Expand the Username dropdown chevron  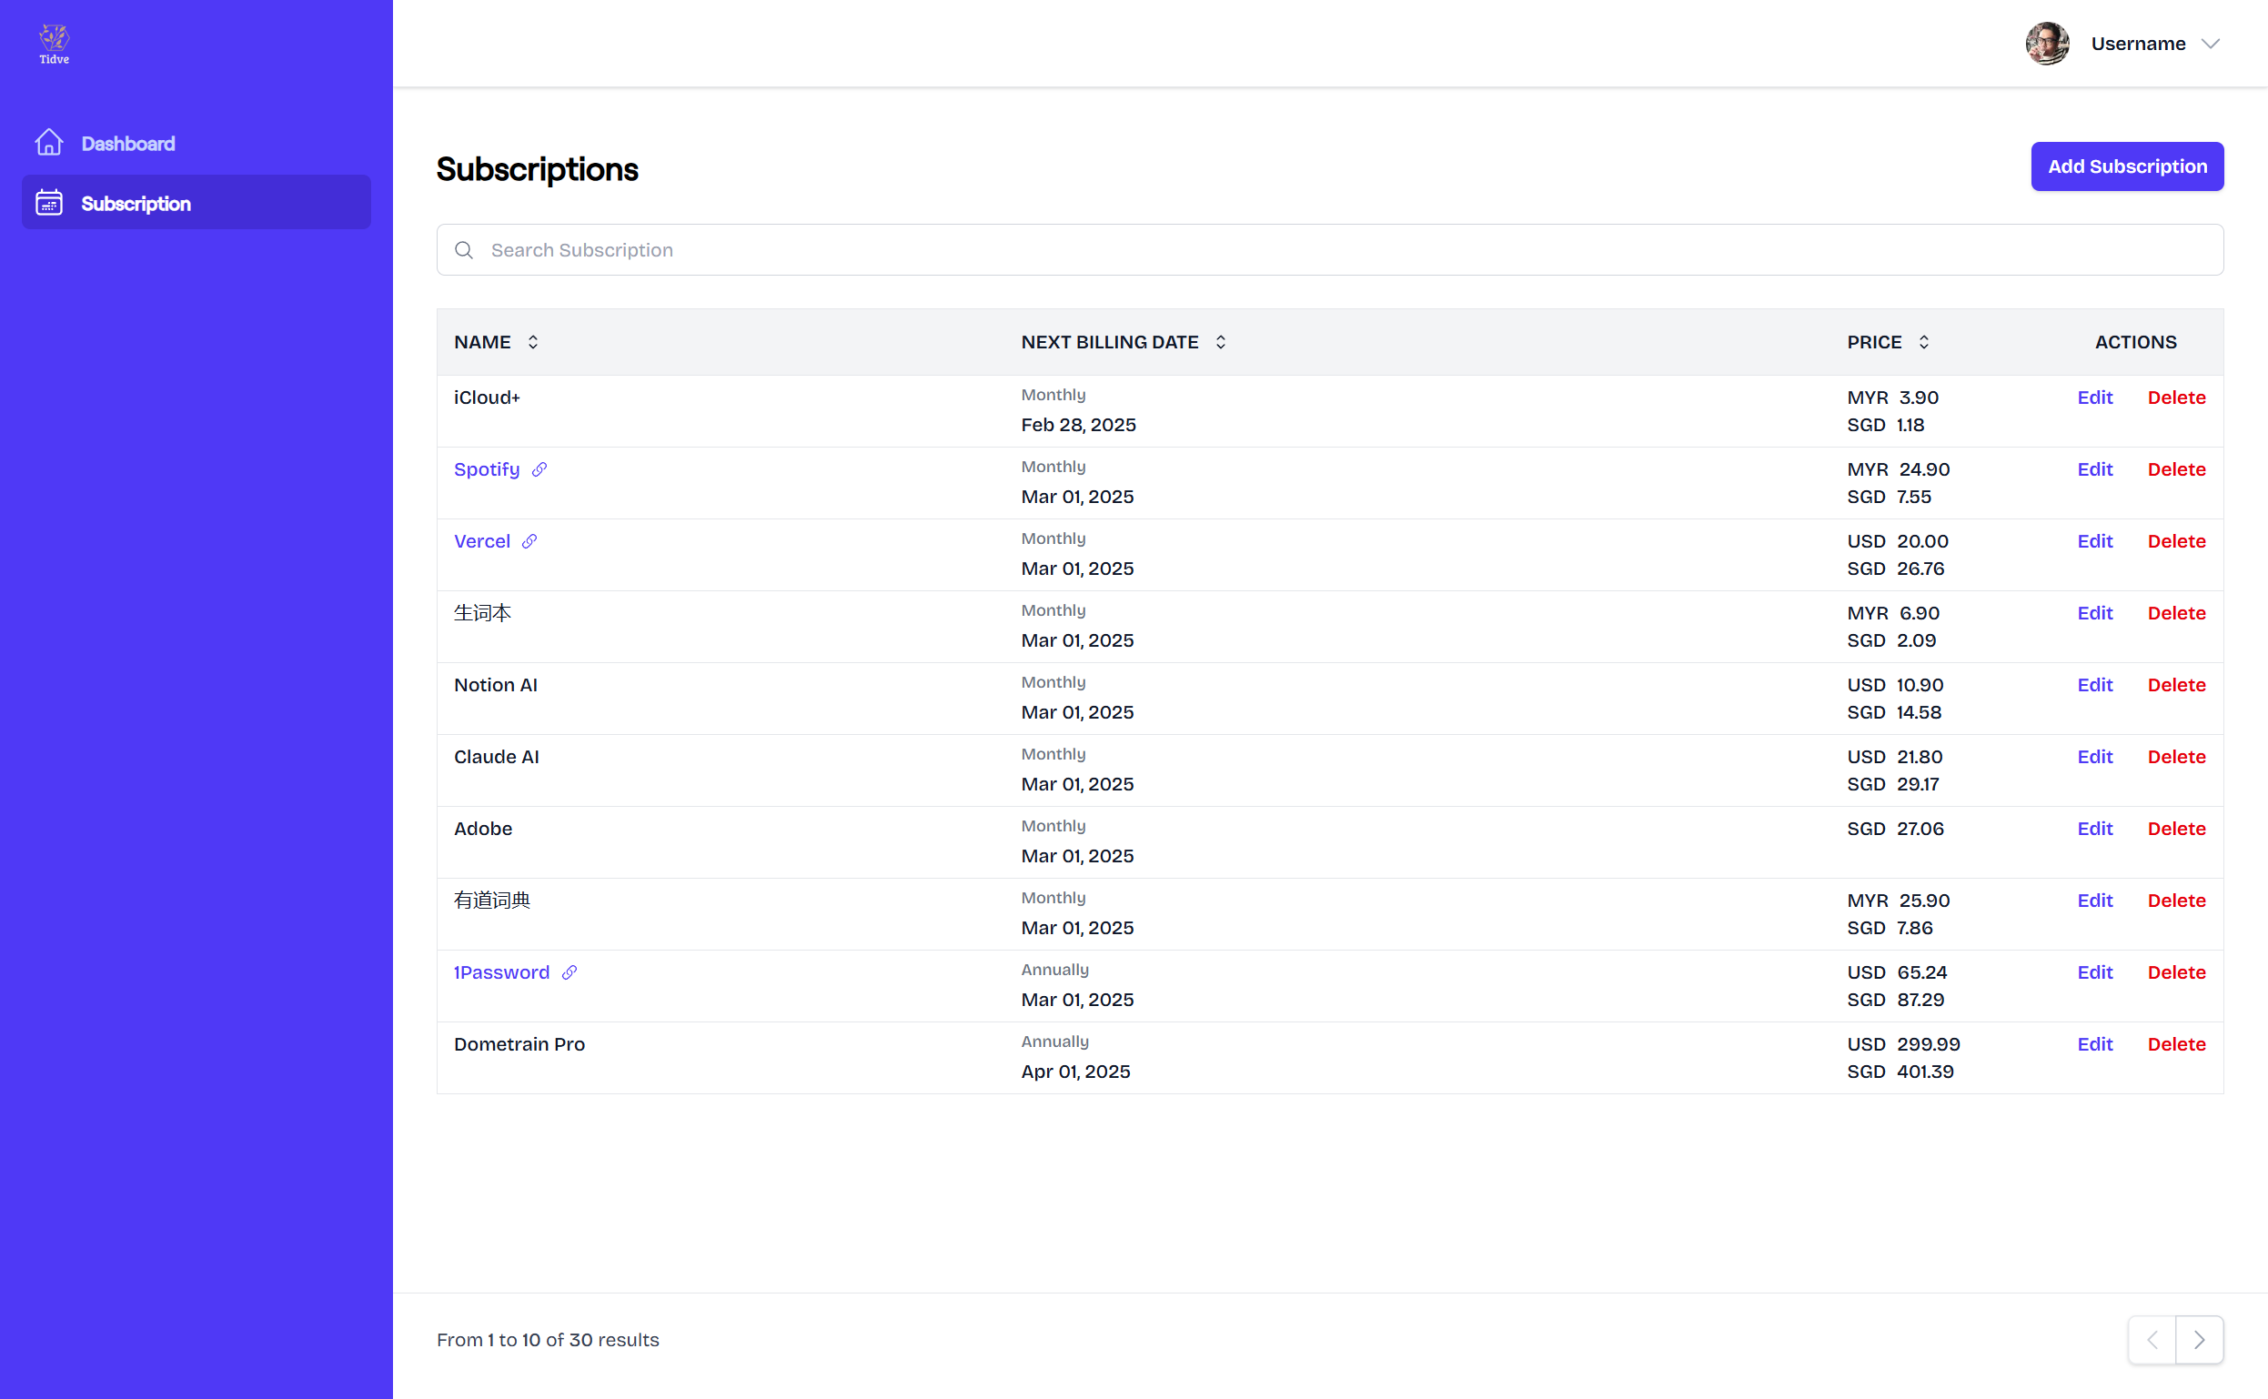tap(2211, 44)
